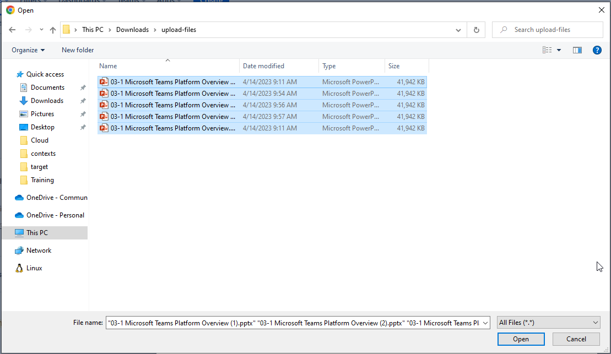Image resolution: width=611 pixels, height=354 pixels.
Task: Click the Open button
Action: 521,339
